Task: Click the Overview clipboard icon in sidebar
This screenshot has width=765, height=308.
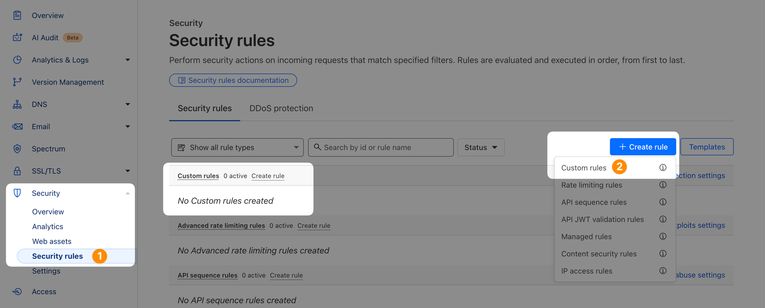Action: point(17,15)
